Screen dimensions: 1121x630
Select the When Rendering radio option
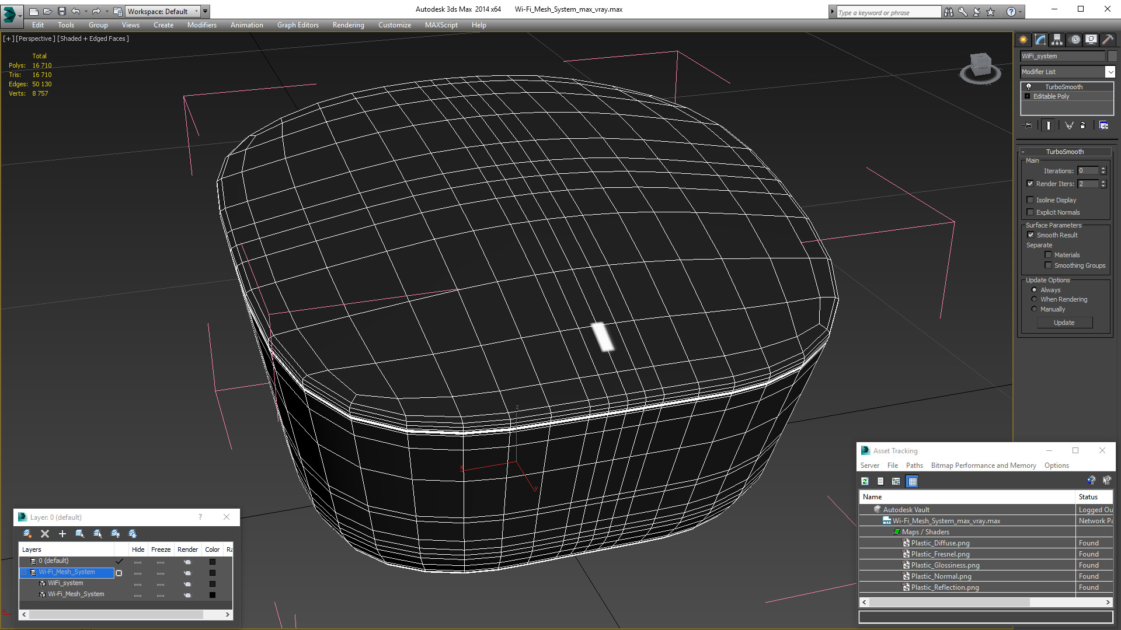[1034, 299]
